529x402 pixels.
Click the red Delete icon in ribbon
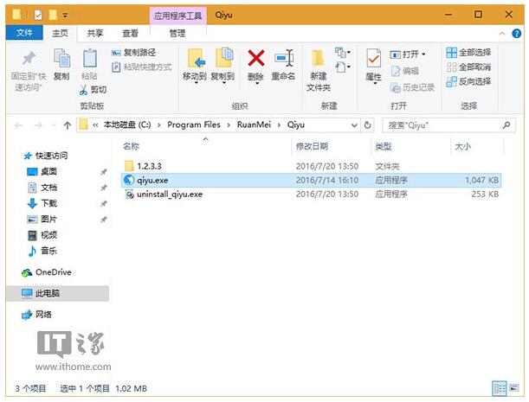255,60
